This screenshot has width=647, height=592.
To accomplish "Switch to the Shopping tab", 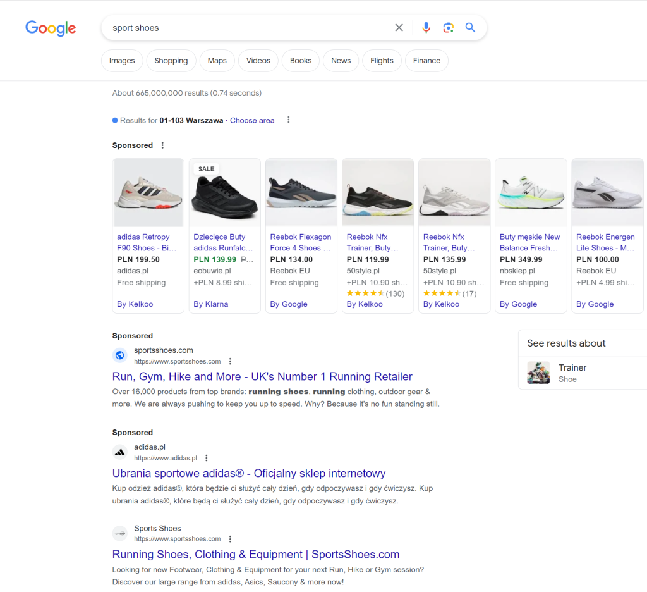I will (x=171, y=61).
